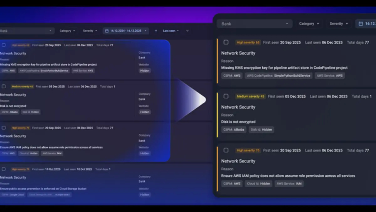Check the enlarged Medium severity 45 checkbox
Screen dimensions: 376x212
(226, 96)
